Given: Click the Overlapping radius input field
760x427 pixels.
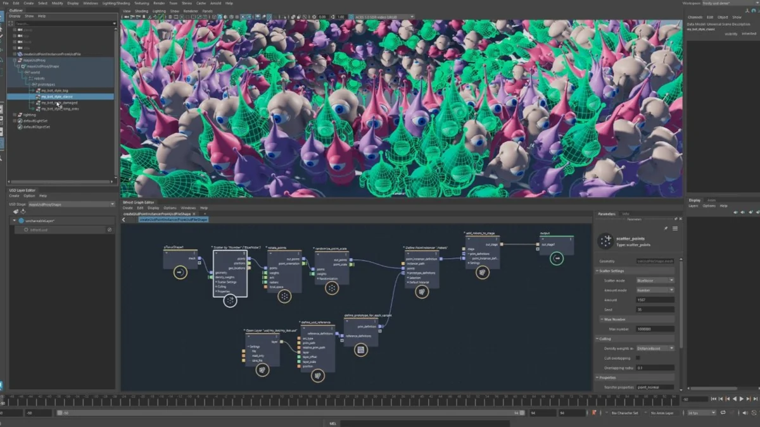Looking at the screenshot, I should tap(655, 368).
